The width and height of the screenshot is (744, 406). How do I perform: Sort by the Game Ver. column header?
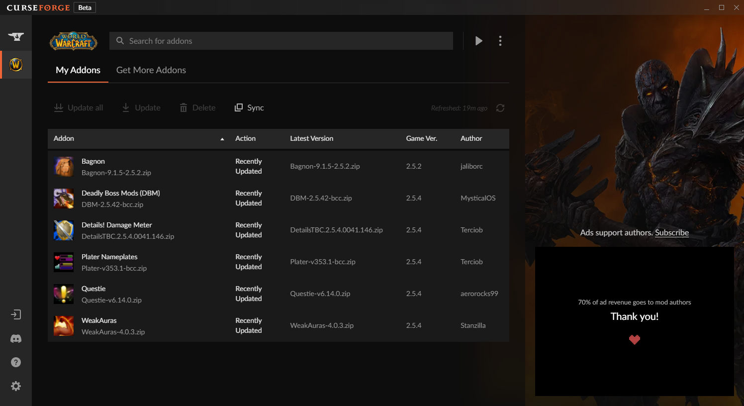tap(422, 138)
